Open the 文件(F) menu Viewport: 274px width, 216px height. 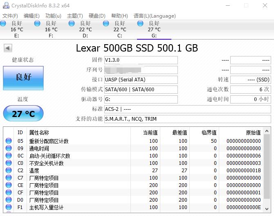click(10, 16)
